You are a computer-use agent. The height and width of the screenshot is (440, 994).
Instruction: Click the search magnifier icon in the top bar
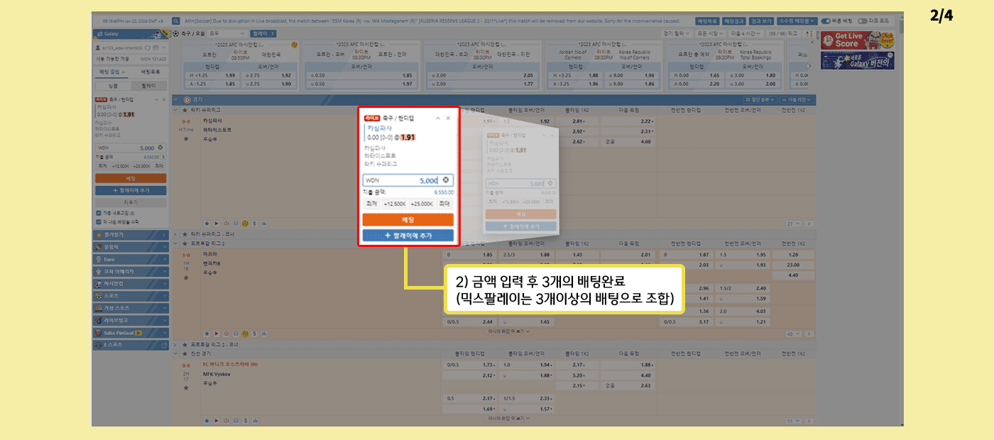point(176,21)
